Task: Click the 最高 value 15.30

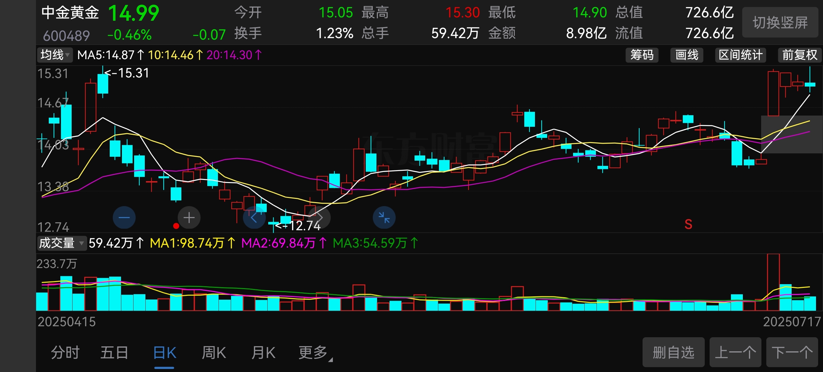Action: click(x=463, y=13)
